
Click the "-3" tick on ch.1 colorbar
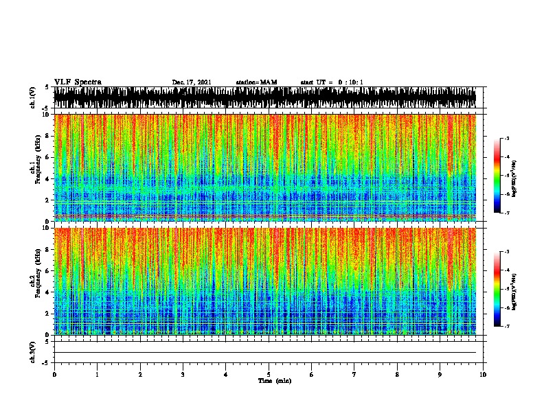click(506, 139)
